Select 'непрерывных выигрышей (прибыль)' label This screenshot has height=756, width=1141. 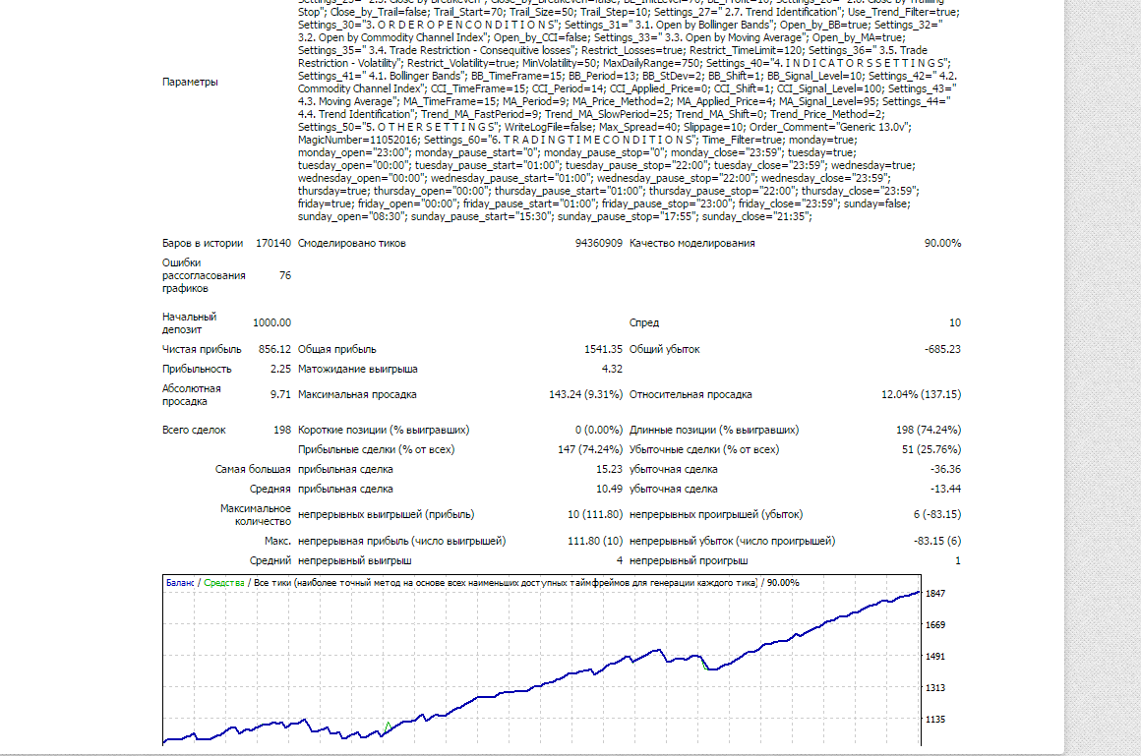pyautogui.click(x=386, y=514)
